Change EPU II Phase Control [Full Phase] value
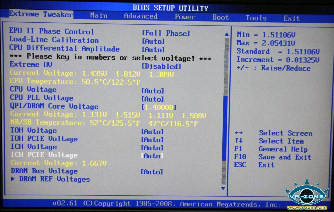 (166, 33)
